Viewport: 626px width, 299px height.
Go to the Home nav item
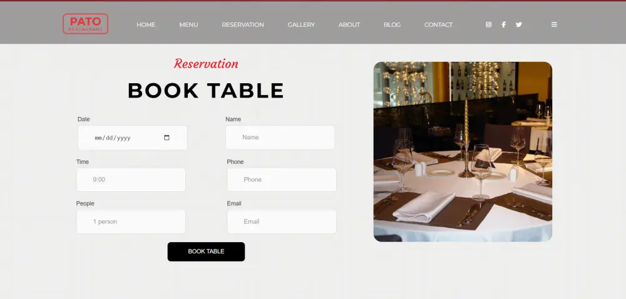(x=146, y=25)
